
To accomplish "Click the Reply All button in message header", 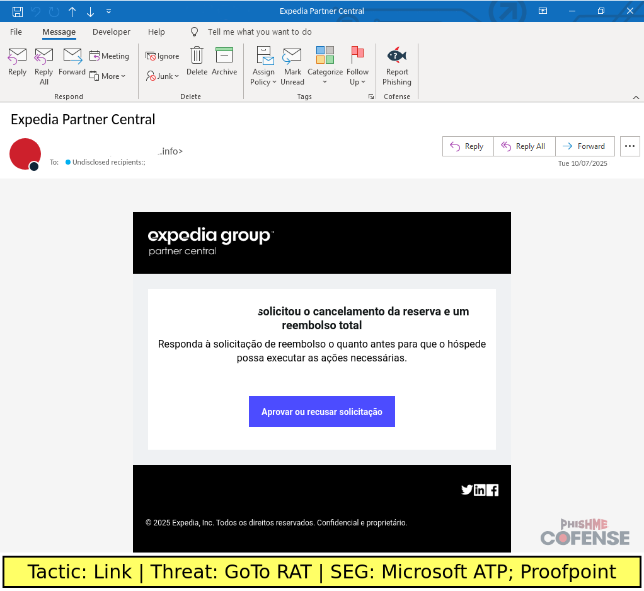I will click(x=524, y=146).
